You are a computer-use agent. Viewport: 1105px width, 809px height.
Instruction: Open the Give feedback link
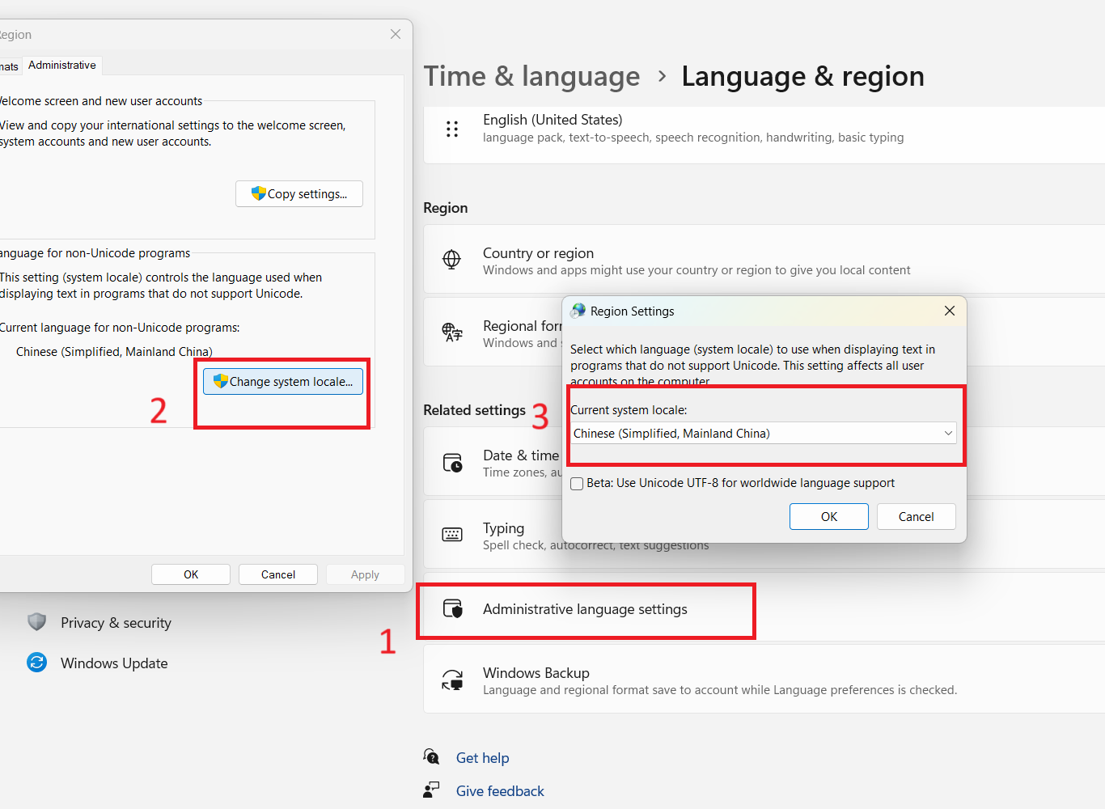(x=500, y=791)
